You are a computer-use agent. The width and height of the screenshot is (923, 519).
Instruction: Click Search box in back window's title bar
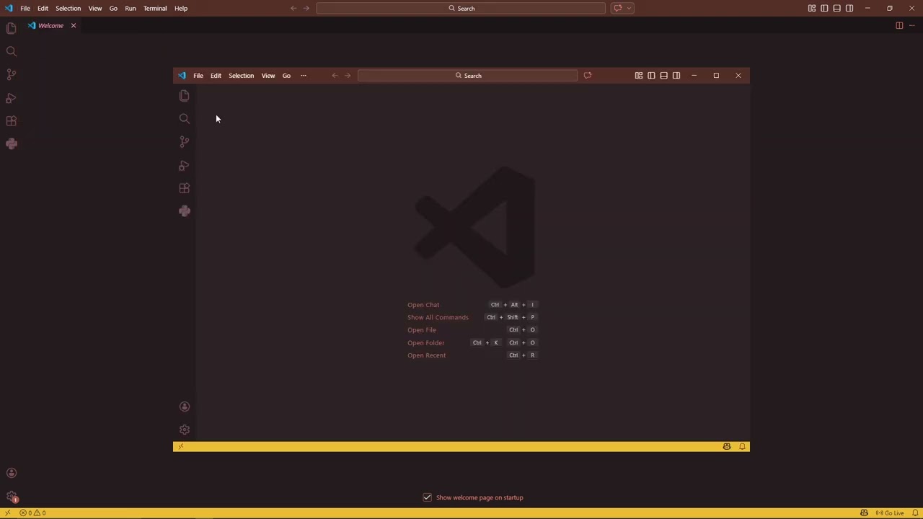pyautogui.click(x=461, y=9)
